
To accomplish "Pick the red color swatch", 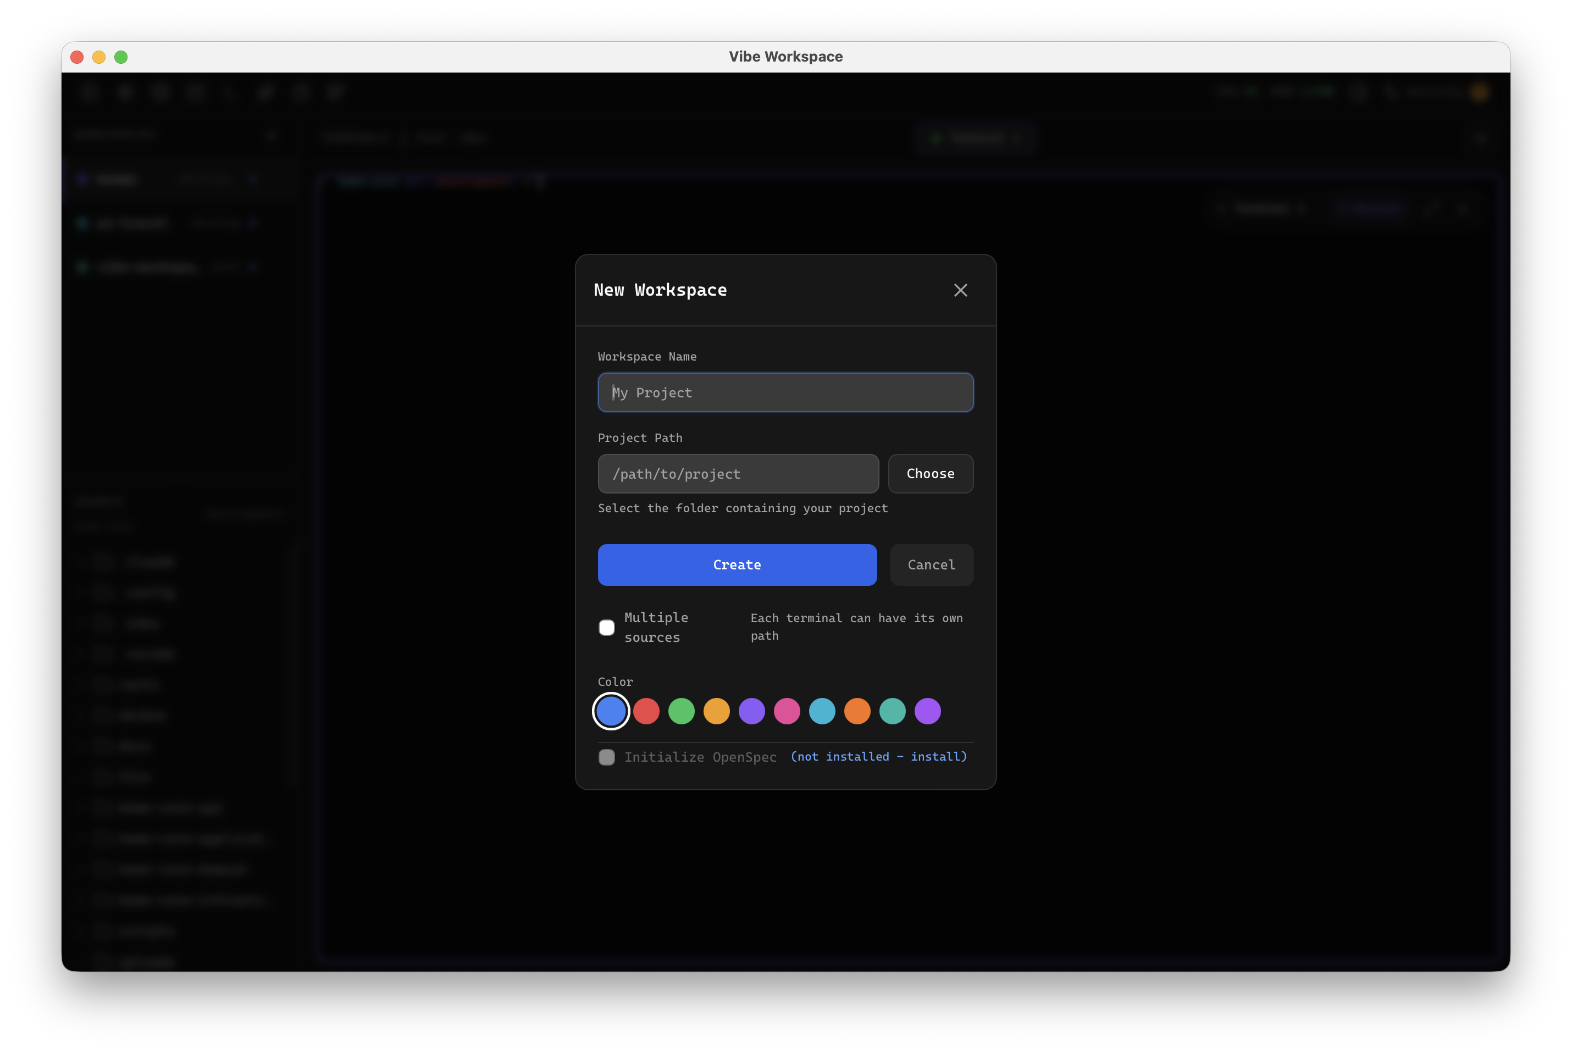I will pyautogui.click(x=646, y=711).
